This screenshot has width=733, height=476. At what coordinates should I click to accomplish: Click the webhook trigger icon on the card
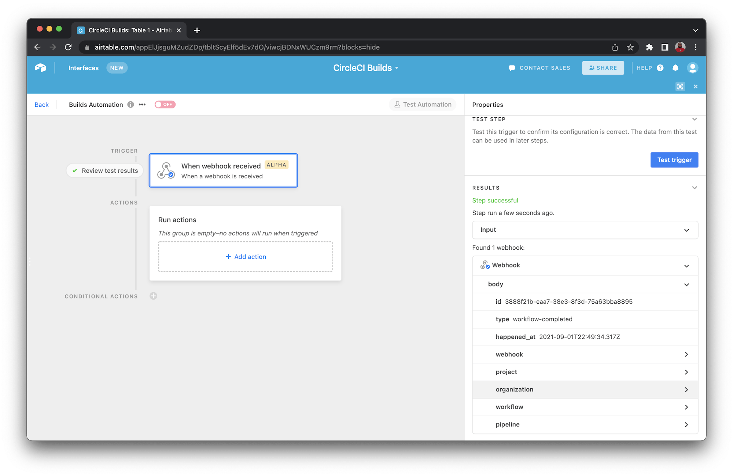166,170
